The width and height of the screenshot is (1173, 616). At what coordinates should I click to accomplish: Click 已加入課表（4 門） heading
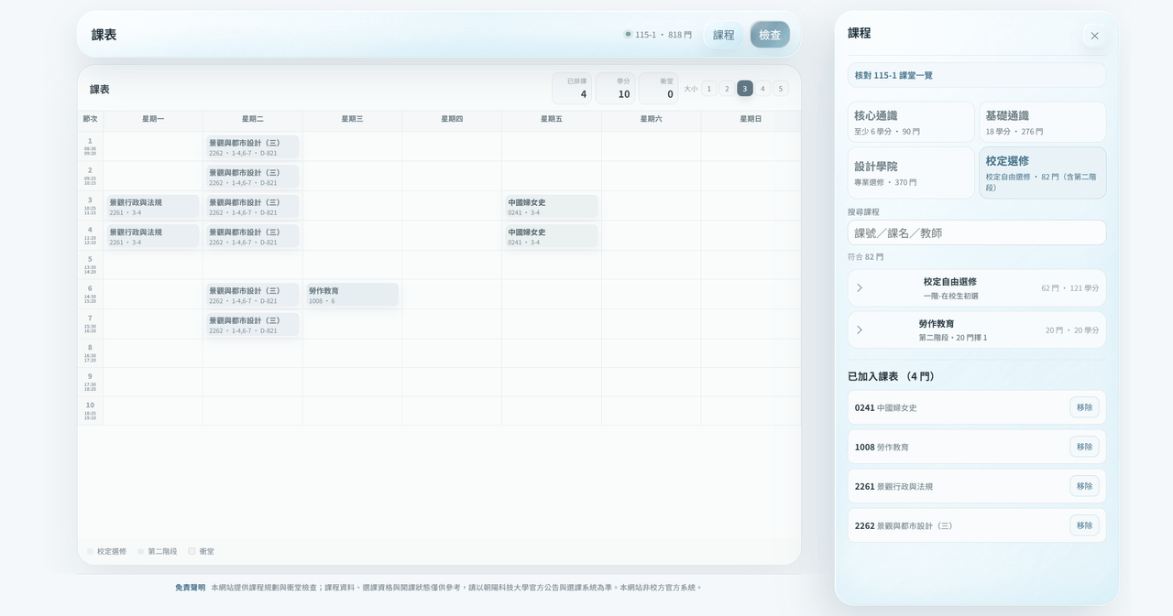(892, 376)
